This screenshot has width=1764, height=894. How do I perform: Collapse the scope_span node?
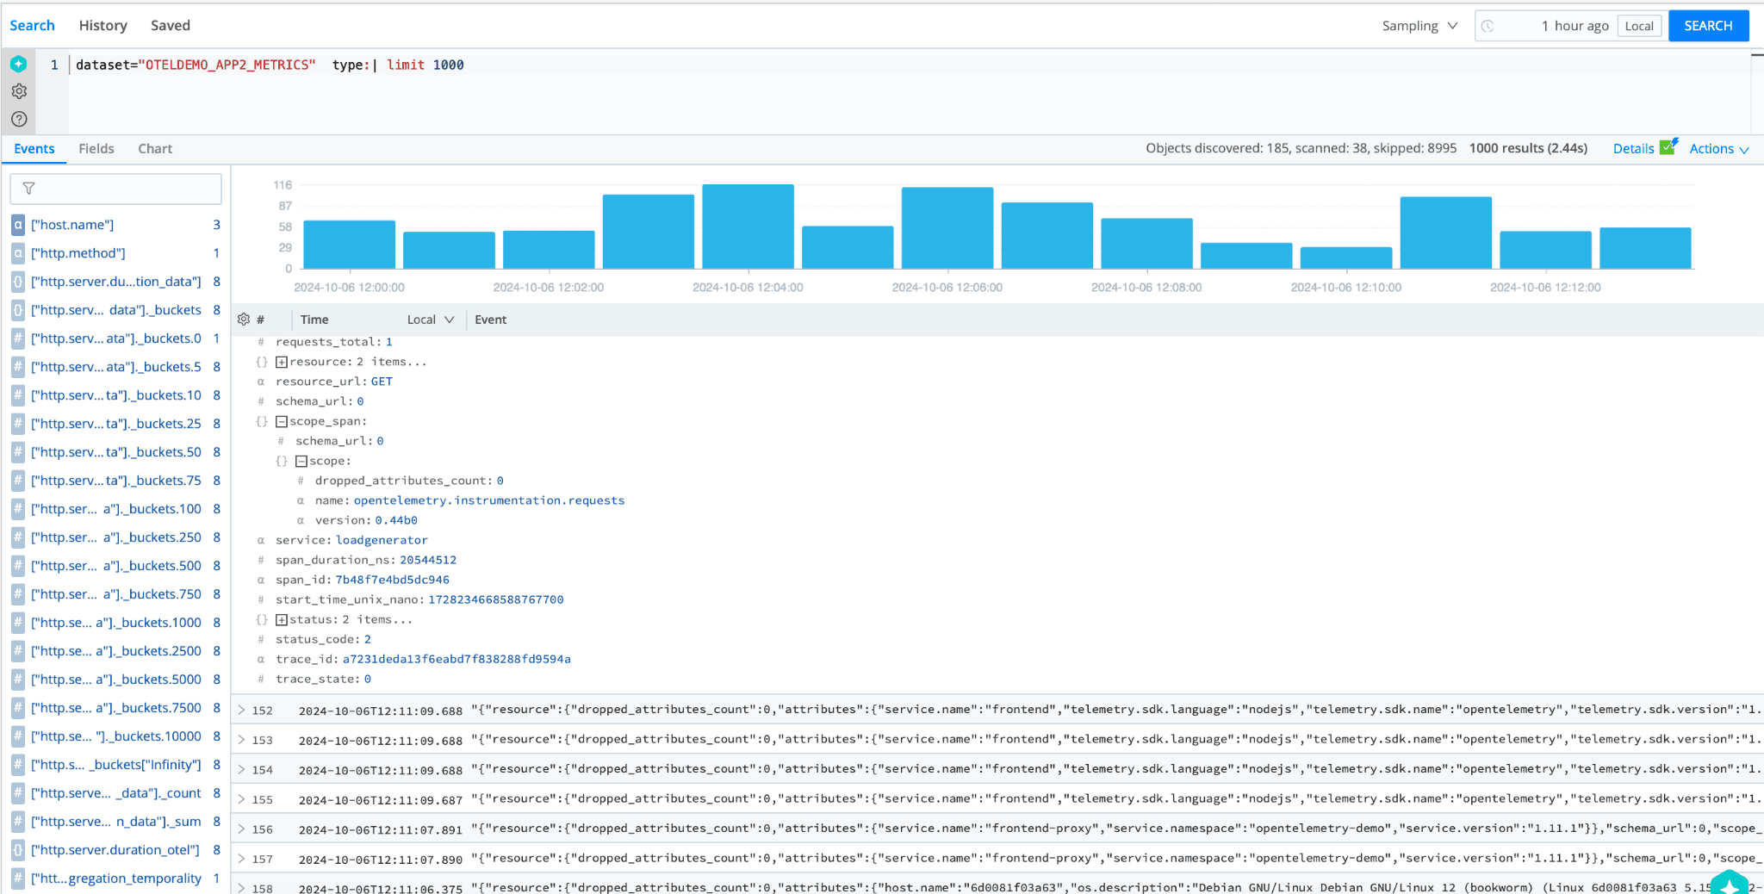click(282, 421)
